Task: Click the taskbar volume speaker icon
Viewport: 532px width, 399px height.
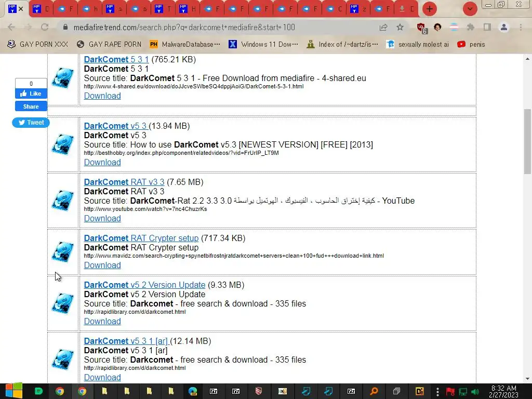Action: (475, 392)
